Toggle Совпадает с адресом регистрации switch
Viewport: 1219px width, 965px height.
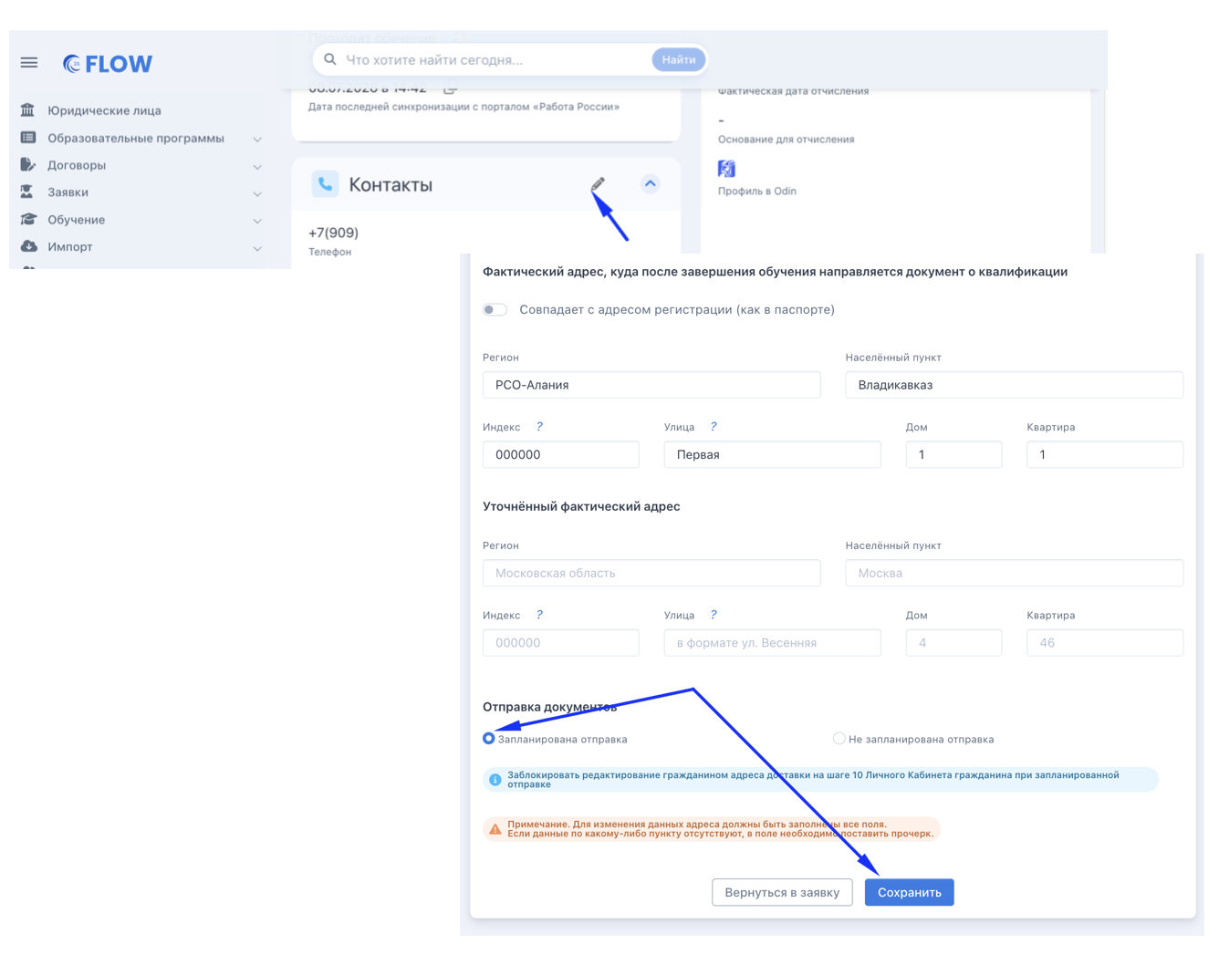click(x=495, y=310)
